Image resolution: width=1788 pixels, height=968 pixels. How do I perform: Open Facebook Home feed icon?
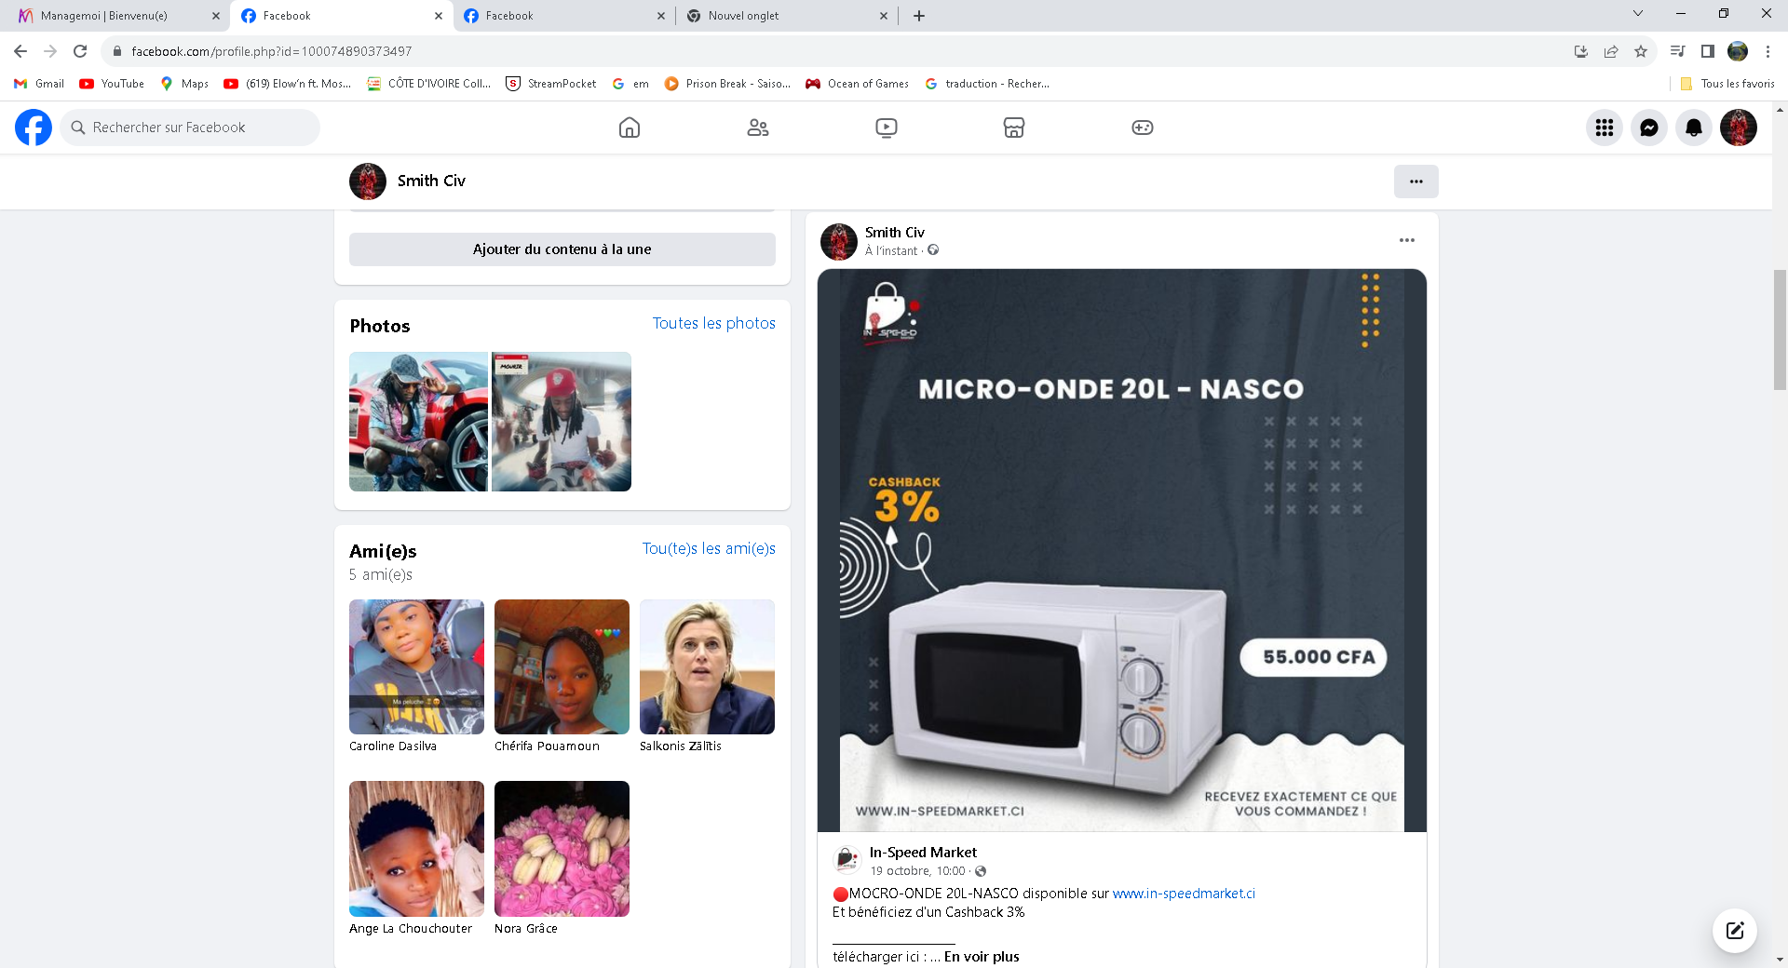630,128
